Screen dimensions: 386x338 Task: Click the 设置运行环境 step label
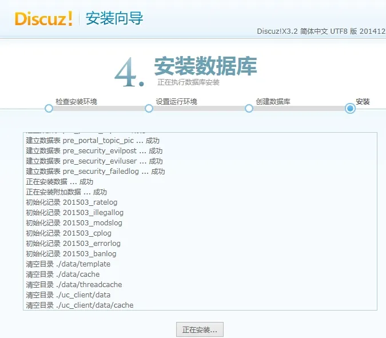pyautogui.click(x=176, y=101)
